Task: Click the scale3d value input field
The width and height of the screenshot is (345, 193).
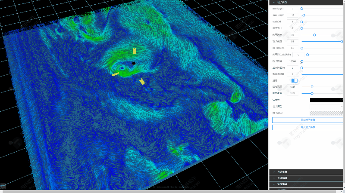Action: [x=292, y=22]
